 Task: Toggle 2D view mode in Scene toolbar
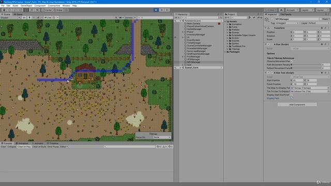pos(24,18)
